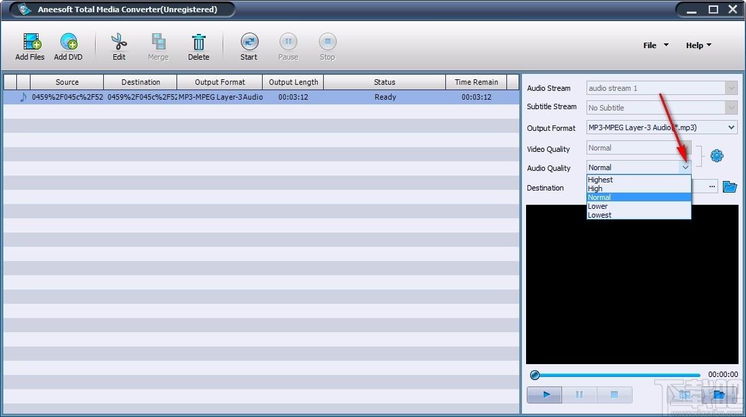Take a snapshot of the preview

685,395
